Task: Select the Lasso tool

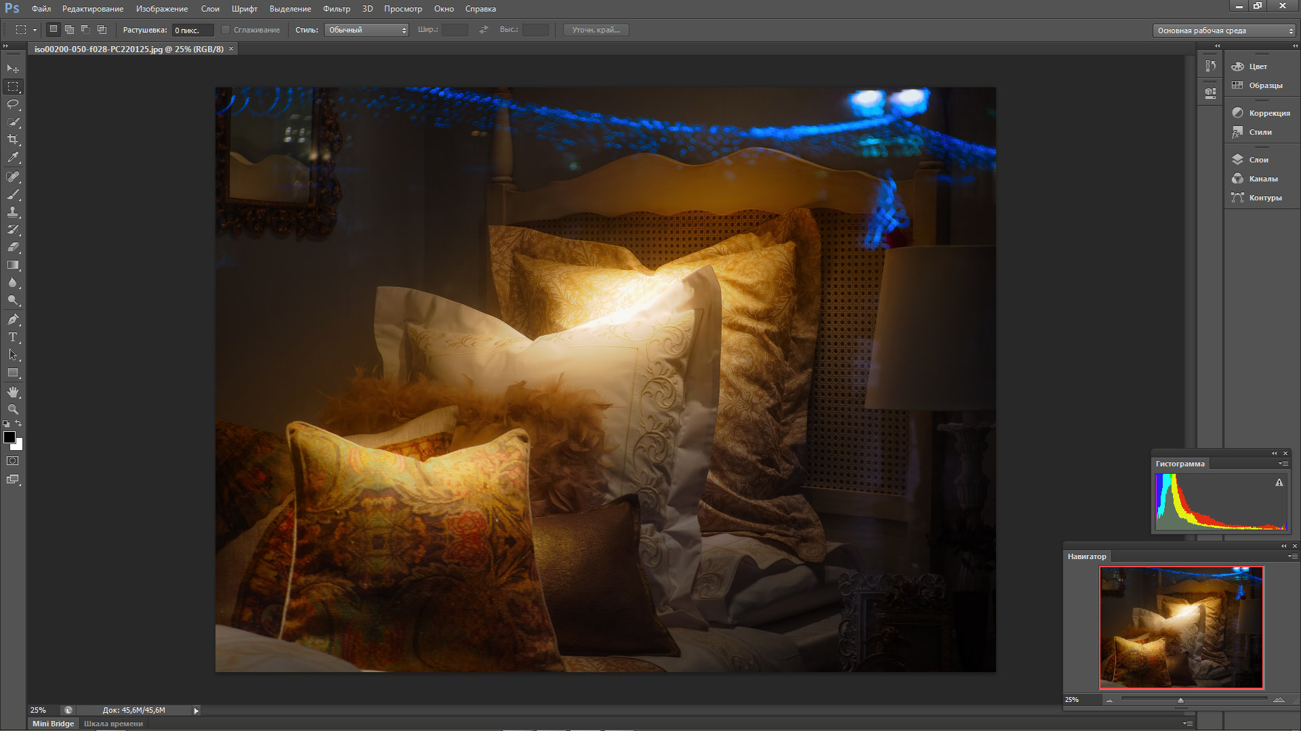Action: [x=13, y=104]
